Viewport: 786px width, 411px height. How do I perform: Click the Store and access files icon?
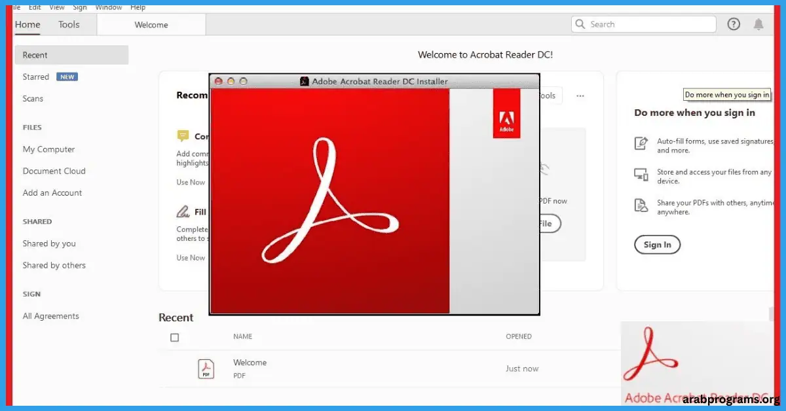point(641,174)
